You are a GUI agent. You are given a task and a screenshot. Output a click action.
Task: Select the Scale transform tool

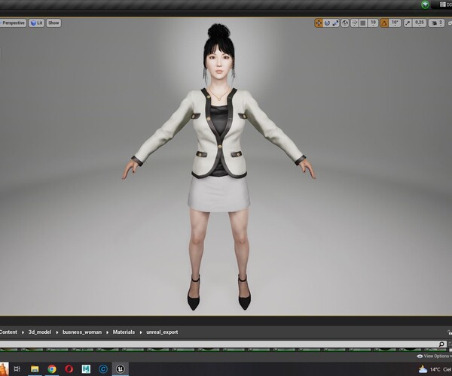coord(335,23)
